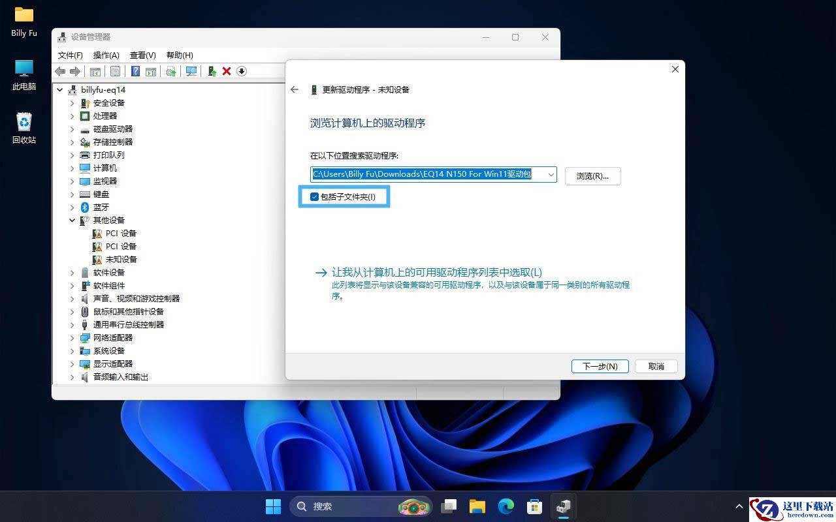Open the driver path dropdown arrow

click(551, 174)
